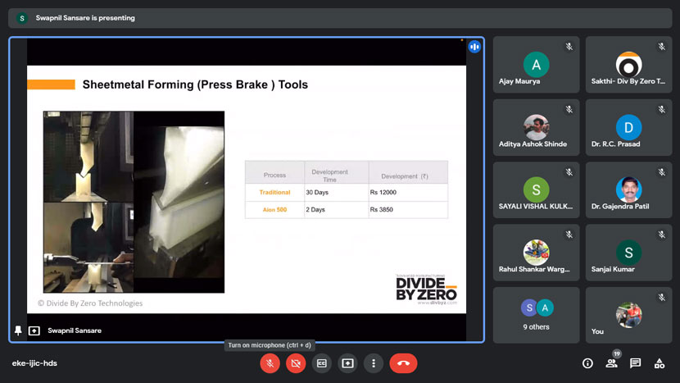Click muted mic icon on Rahul Shankar tile
The image size is (680, 383).
point(569,235)
